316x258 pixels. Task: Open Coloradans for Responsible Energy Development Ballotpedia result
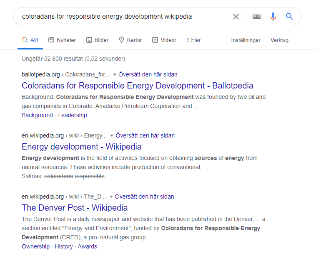pyautogui.click(x=137, y=86)
